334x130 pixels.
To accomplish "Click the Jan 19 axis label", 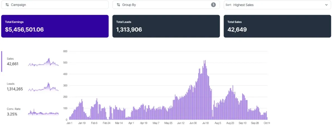I will [x=82, y=123].
